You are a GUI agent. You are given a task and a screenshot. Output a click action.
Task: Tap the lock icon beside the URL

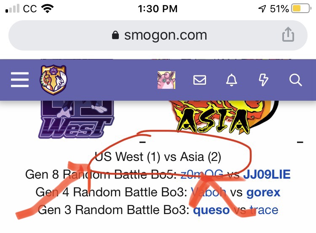[x=115, y=35]
